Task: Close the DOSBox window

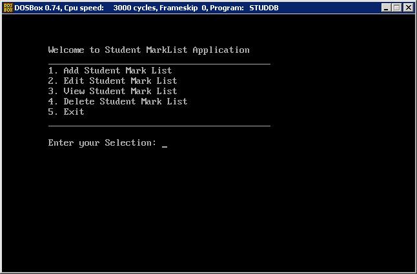Action: point(408,8)
